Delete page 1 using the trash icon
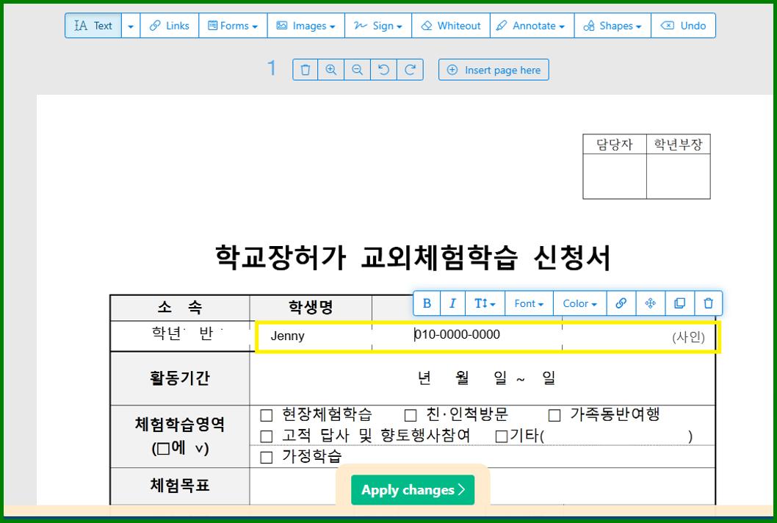The image size is (777, 523). coord(305,69)
